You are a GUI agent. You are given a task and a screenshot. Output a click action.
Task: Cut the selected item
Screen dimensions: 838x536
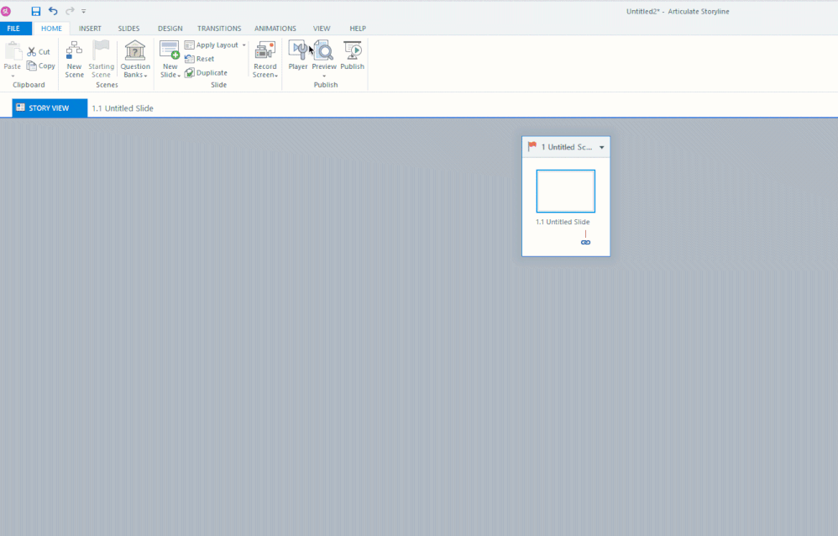click(x=39, y=52)
